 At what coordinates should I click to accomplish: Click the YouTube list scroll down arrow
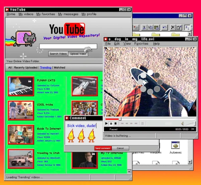point(129,171)
